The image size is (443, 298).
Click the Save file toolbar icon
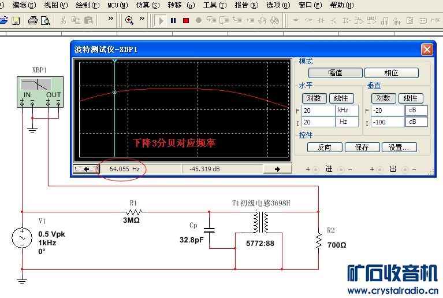coord(16,20)
